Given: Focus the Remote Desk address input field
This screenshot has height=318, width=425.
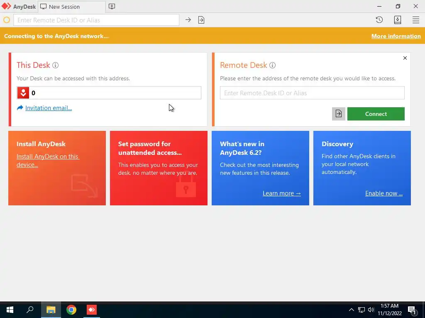Looking at the screenshot, I should click(x=312, y=93).
